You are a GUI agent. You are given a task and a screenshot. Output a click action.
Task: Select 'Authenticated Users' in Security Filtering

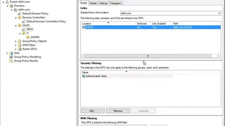pyautogui.click(x=96, y=76)
